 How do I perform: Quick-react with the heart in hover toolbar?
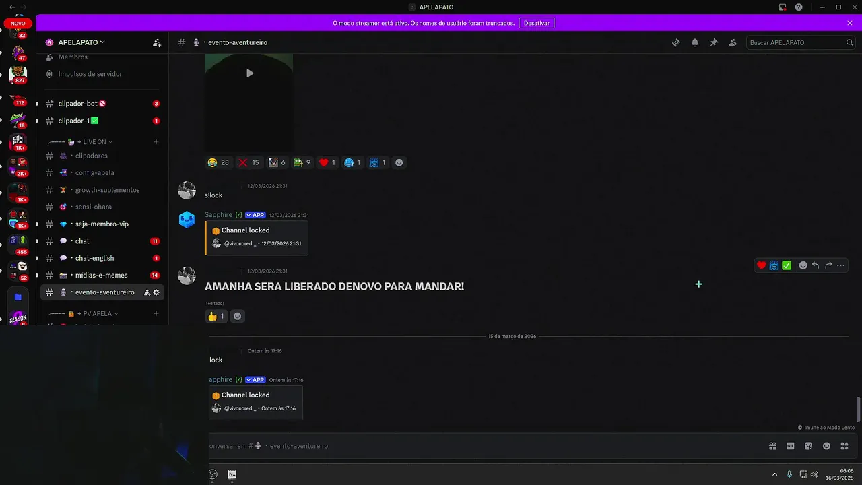(762, 265)
